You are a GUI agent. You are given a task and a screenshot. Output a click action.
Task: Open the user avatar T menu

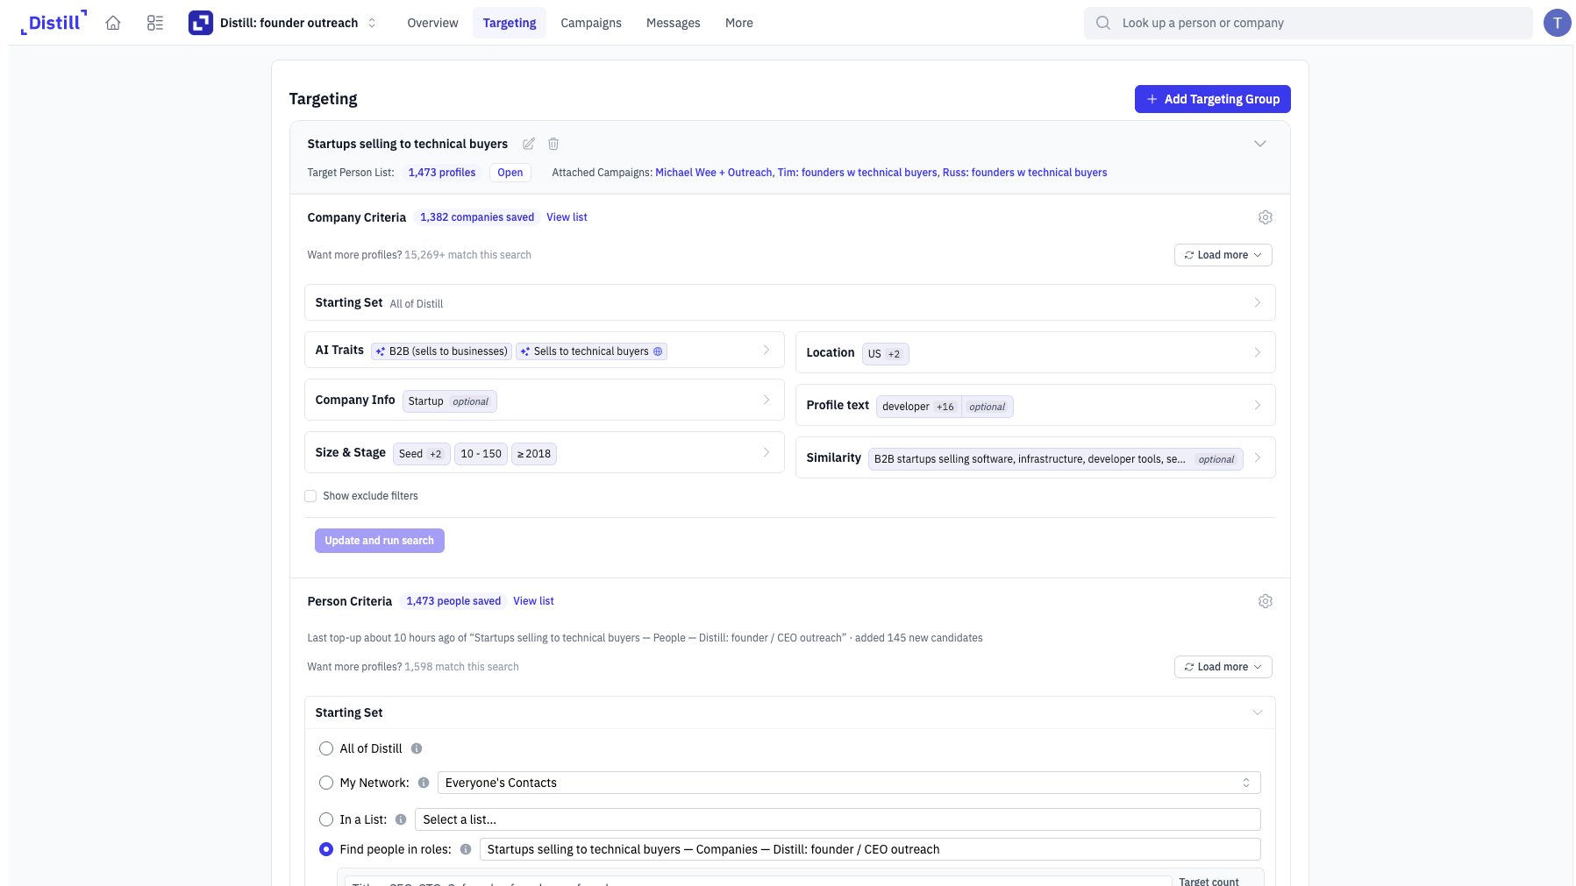pyautogui.click(x=1557, y=23)
